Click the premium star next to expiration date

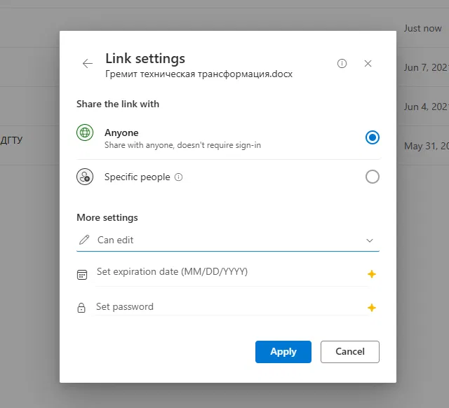pyautogui.click(x=372, y=274)
